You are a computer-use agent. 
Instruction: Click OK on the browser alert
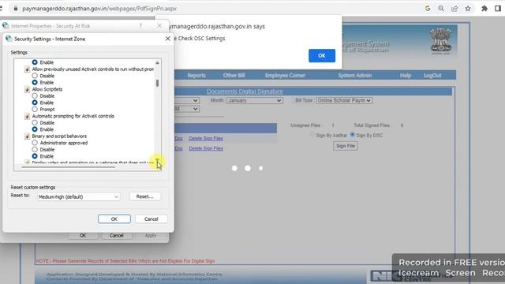[322, 56]
